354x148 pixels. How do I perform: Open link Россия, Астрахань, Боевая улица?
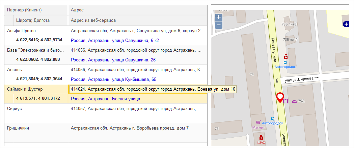tap(105, 99)
